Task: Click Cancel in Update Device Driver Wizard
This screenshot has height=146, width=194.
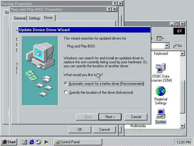Action: pos(136,117)
